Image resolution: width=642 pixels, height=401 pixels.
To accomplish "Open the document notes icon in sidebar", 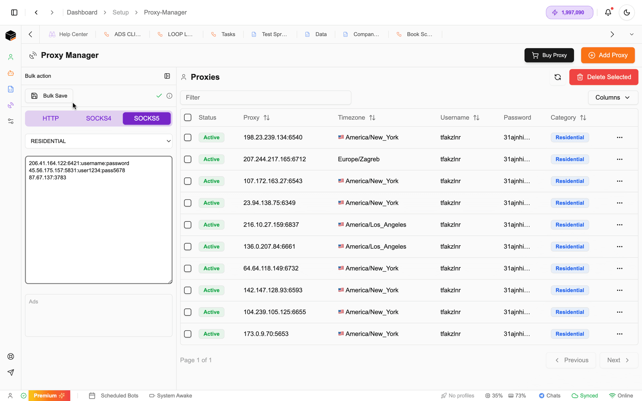I will pyautogui.click(x=11, y=89).
